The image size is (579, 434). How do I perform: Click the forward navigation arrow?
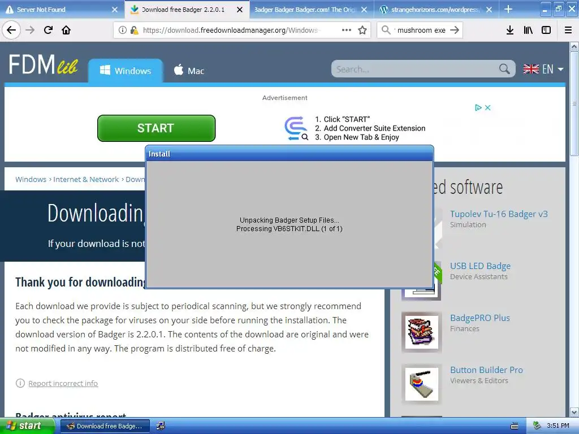30,30
